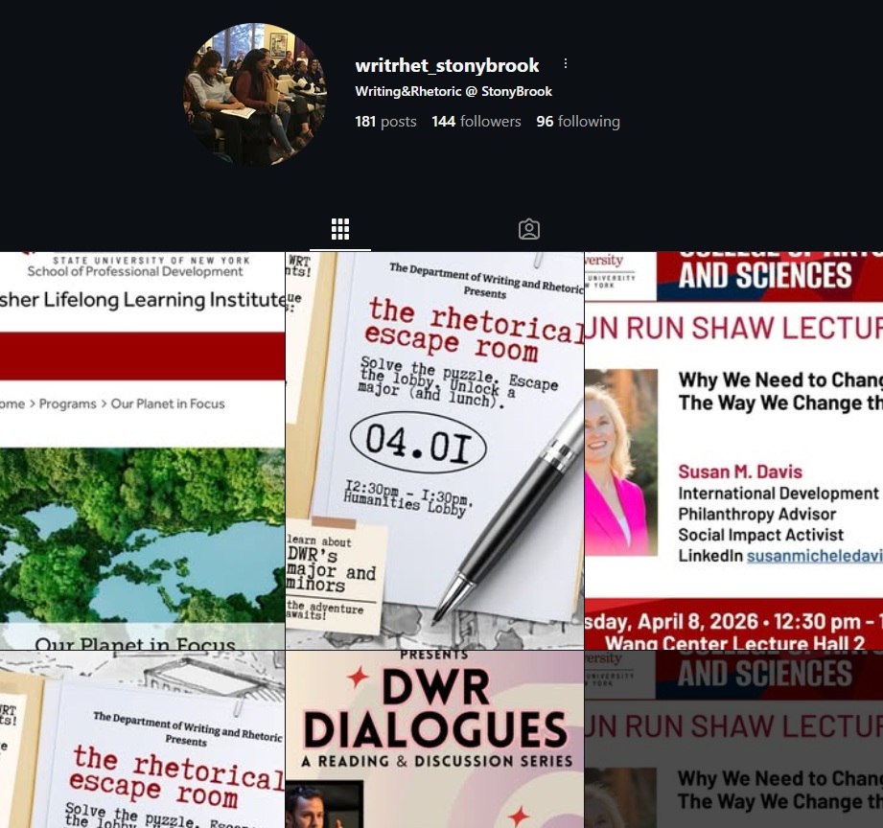Switch to the posts grid tab
883x828 pixels.
point(340,229)
